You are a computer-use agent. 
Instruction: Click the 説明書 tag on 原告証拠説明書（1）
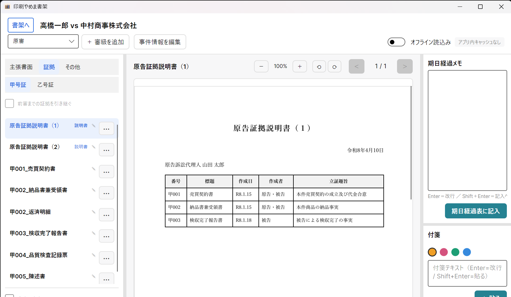pyautogui.click(x=81, y=126)
